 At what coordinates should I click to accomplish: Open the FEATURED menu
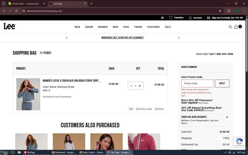pos(153,27)
